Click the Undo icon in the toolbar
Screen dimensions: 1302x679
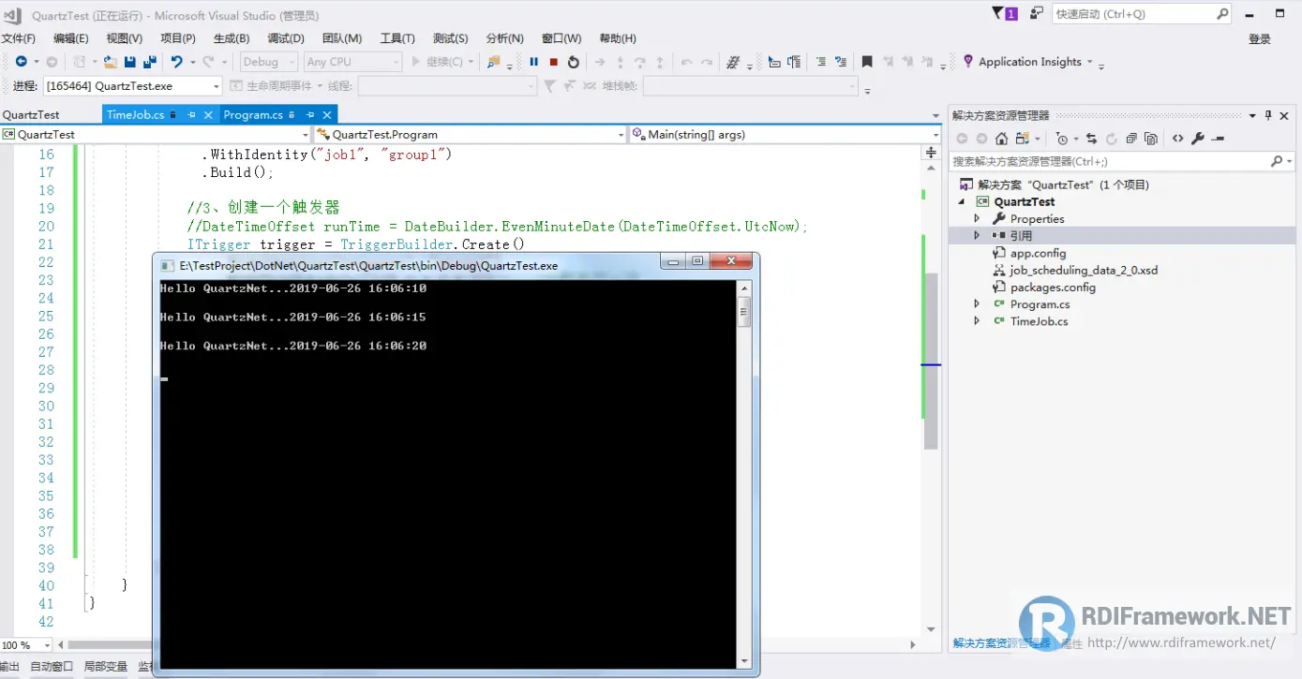pos(176,62)
